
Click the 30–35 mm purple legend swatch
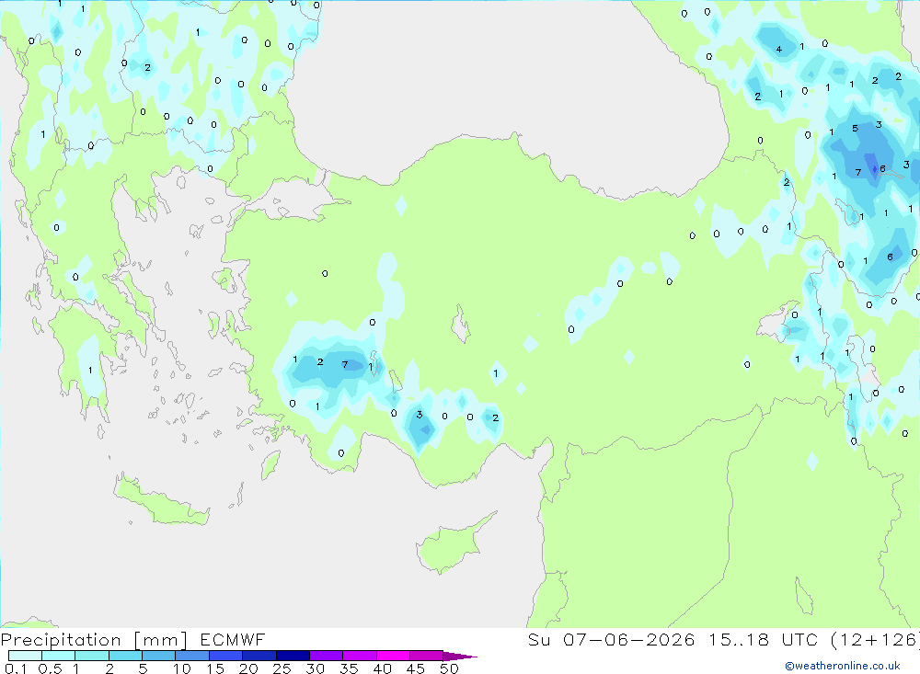tap(326, 656)
